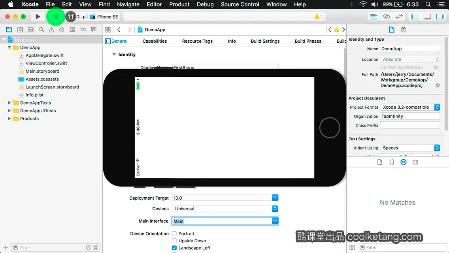Open the Indent Using dropdown
This screenshot has width=449, height=253.
(x=410, y=148)
